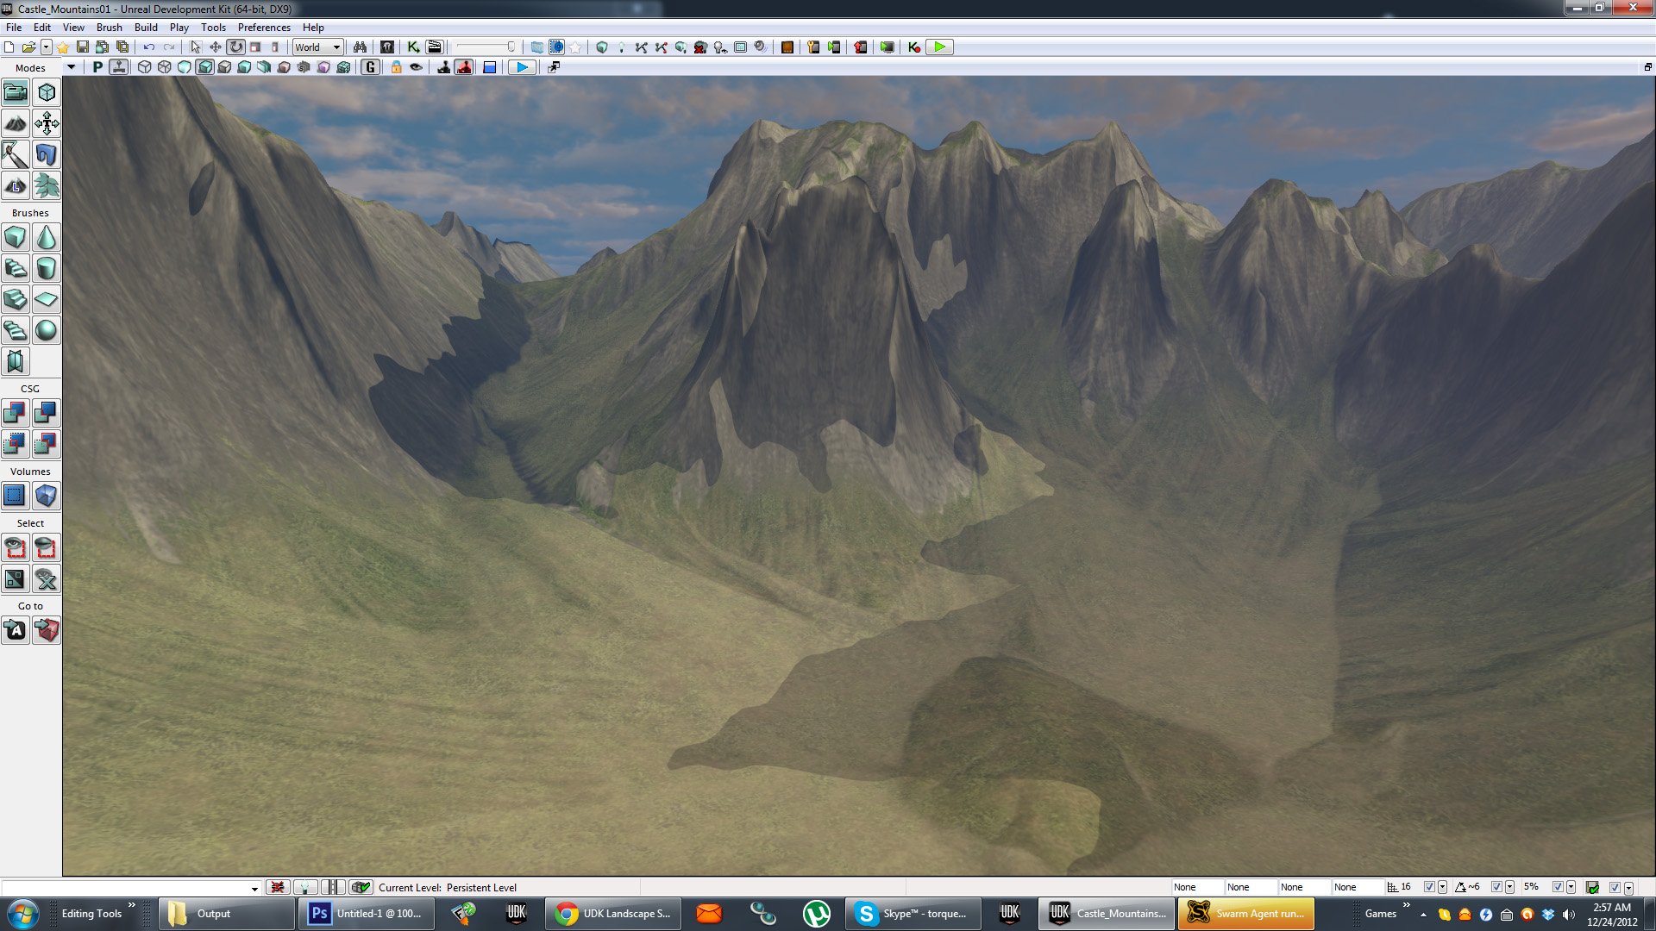1656x931 pixels.
Task: Open the Swarm Agent from the taskbar
Action: (1245, 913)
